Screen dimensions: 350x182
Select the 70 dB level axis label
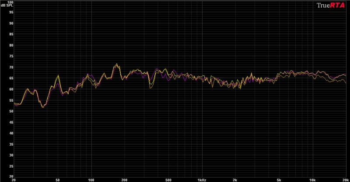point(11,67)
